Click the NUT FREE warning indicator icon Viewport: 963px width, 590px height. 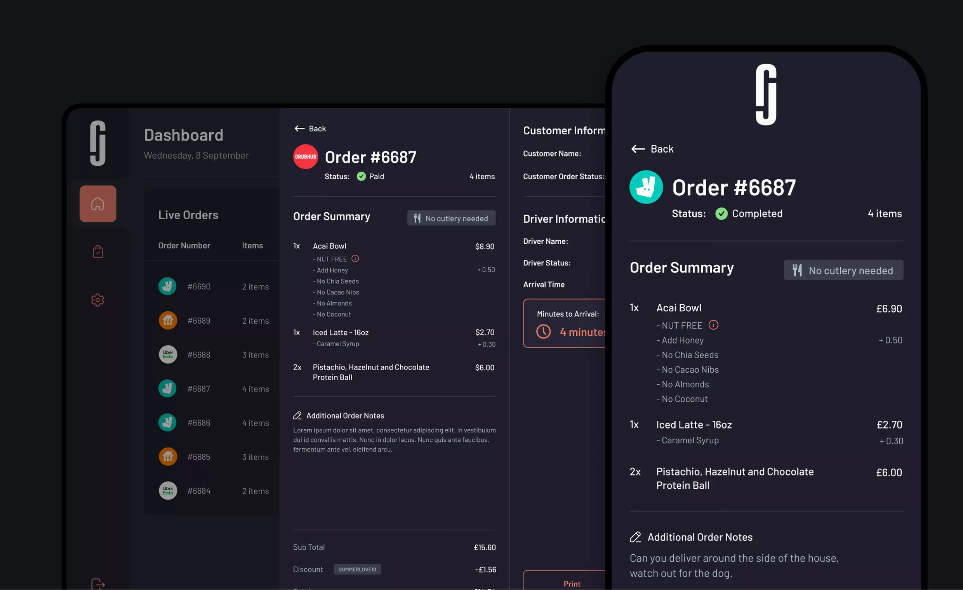356,258
